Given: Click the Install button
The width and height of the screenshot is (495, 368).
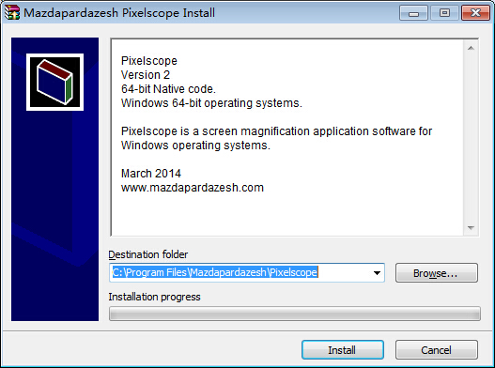Looking at the screenshot, I should 343,350.
